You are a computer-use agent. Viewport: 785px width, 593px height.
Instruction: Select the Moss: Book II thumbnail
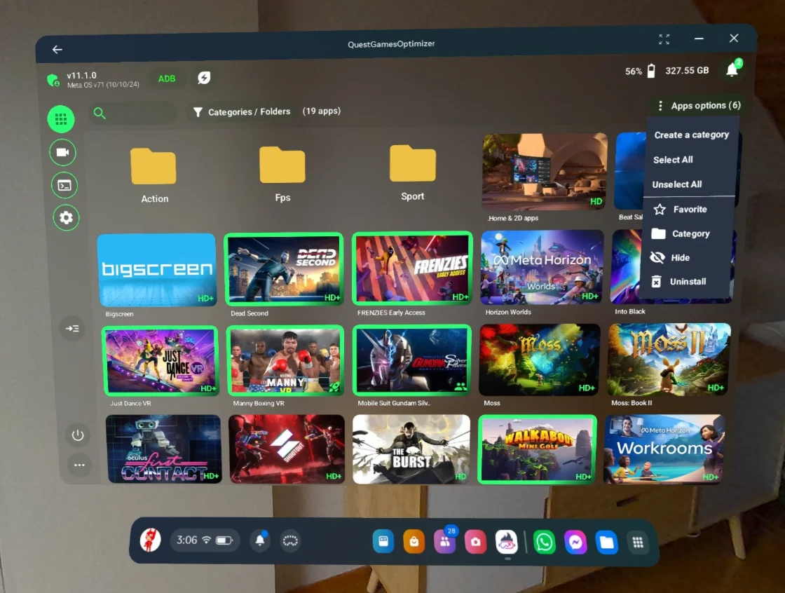point(669,360)
